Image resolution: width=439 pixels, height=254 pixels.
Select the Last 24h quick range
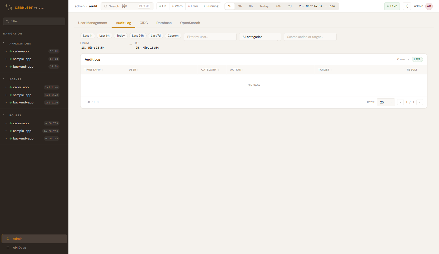[138, 36]
